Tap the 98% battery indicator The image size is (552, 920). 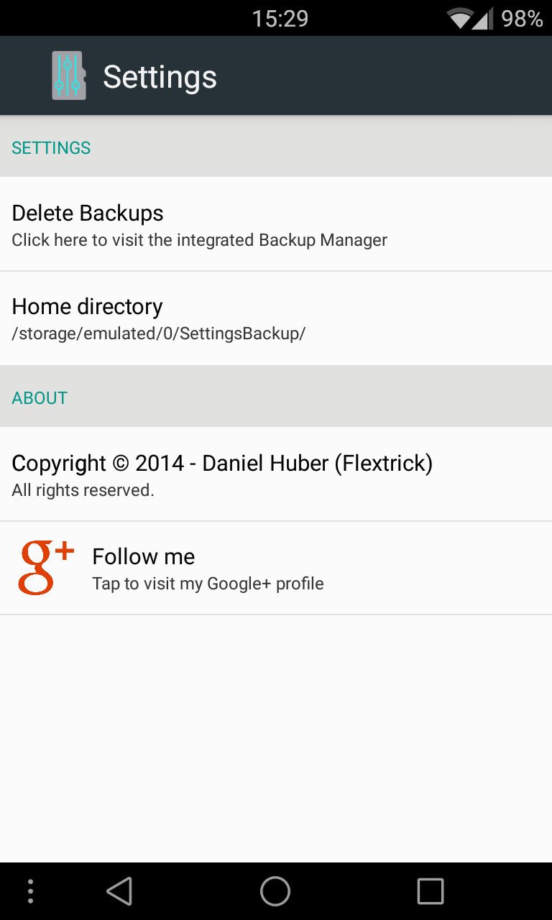click(x=522, y=19)
